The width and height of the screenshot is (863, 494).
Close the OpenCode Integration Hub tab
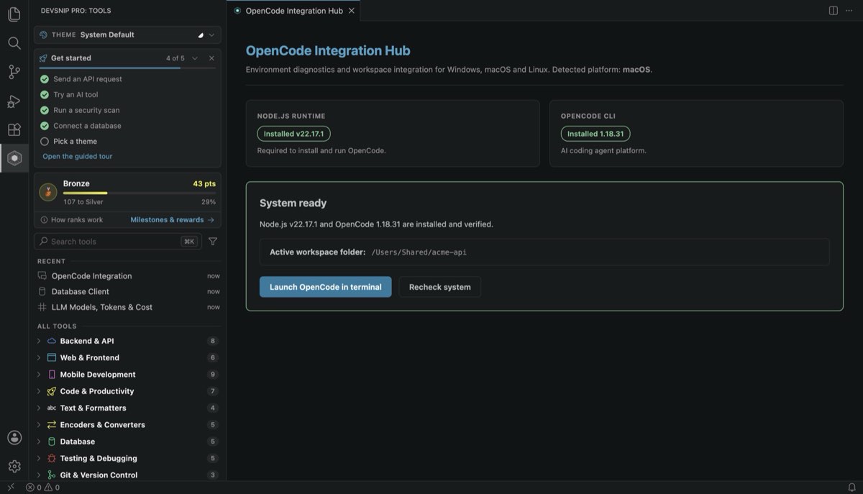[x=351, y=11]
